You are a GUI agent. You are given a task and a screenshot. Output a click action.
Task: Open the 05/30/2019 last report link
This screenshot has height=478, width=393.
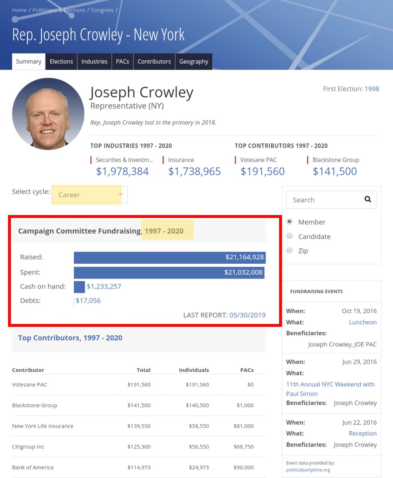(247, 315)
